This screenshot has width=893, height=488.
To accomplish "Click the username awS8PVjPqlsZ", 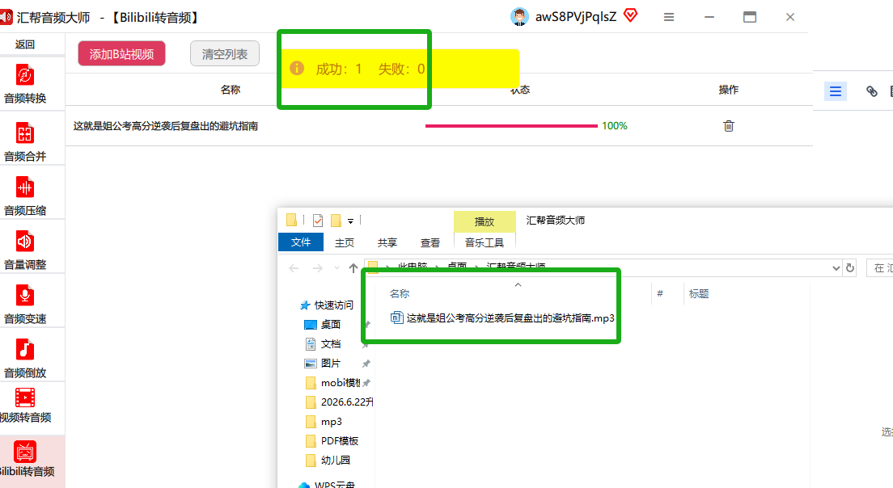I will pyautogui.click(x=576, y=17).
